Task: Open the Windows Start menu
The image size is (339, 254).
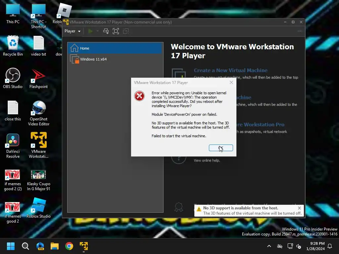Action: pos(11,246)
